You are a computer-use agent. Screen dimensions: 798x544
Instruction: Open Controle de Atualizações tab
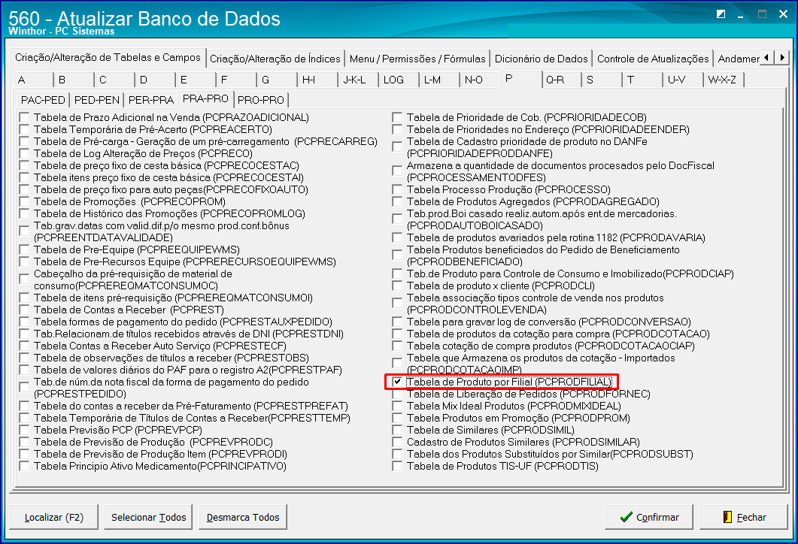653,59
